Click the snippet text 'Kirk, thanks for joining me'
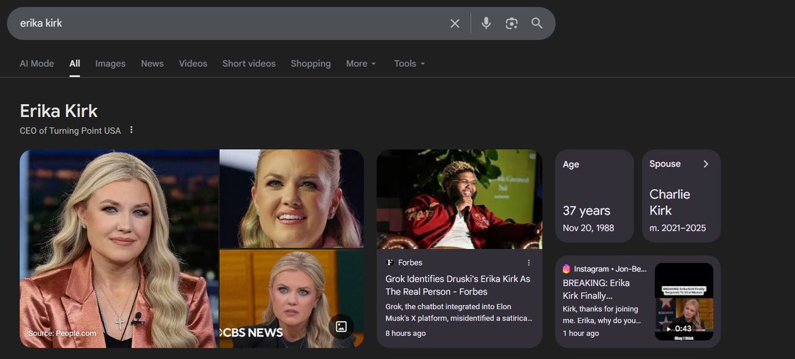795x359 pixels. (x=601, y=315)
